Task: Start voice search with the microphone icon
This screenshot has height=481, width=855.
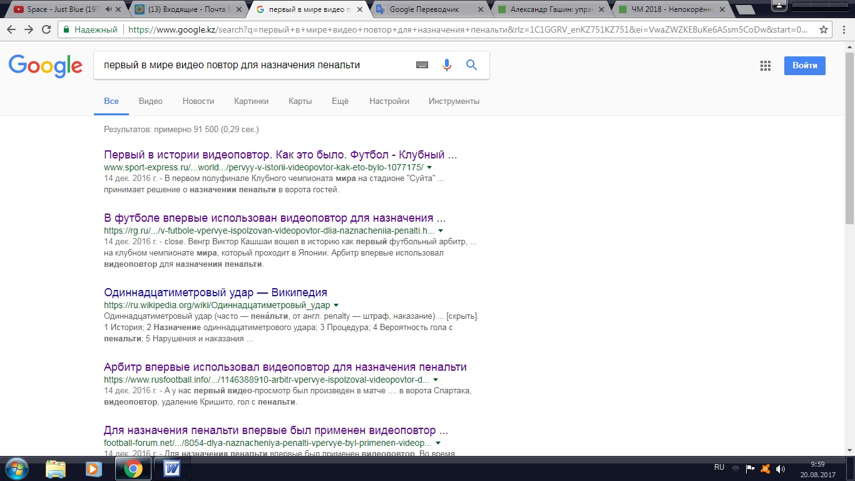Action: tap(446, 65)
